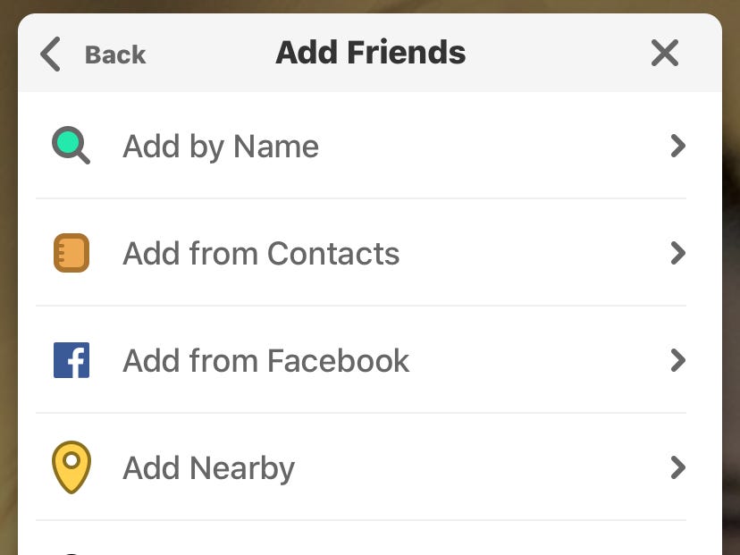Go back using the Back text
Screen dimensions: 740x555
point(115,55)
